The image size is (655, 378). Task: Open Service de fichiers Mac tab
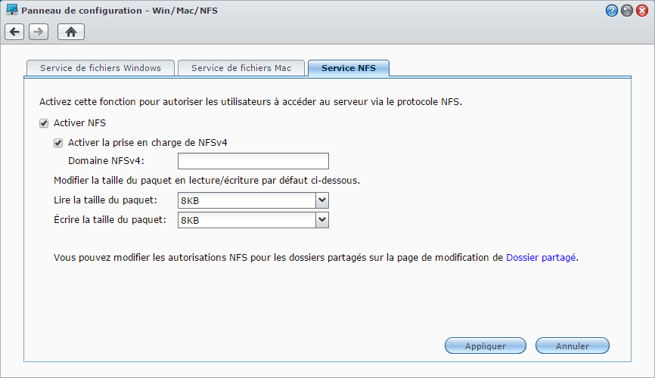[x=241, y=68]
